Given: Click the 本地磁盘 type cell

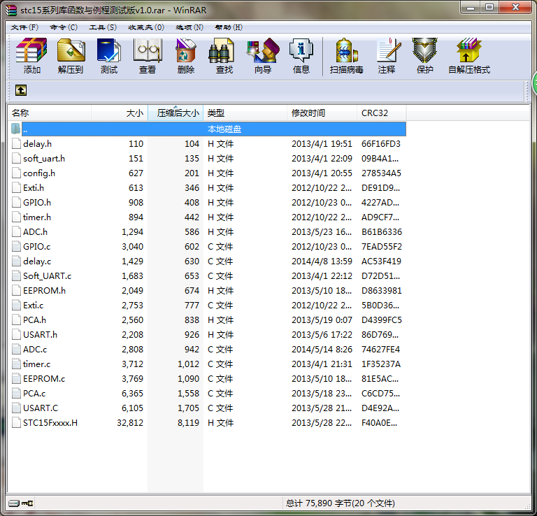Looking at the screenshot, I should pos(224,129).
